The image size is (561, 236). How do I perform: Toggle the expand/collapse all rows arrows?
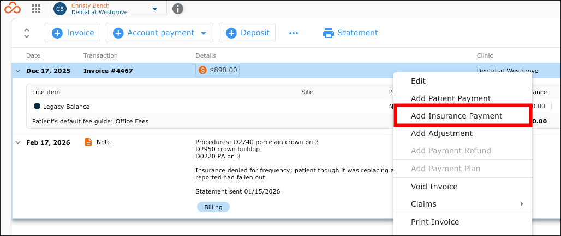[27, 33]
